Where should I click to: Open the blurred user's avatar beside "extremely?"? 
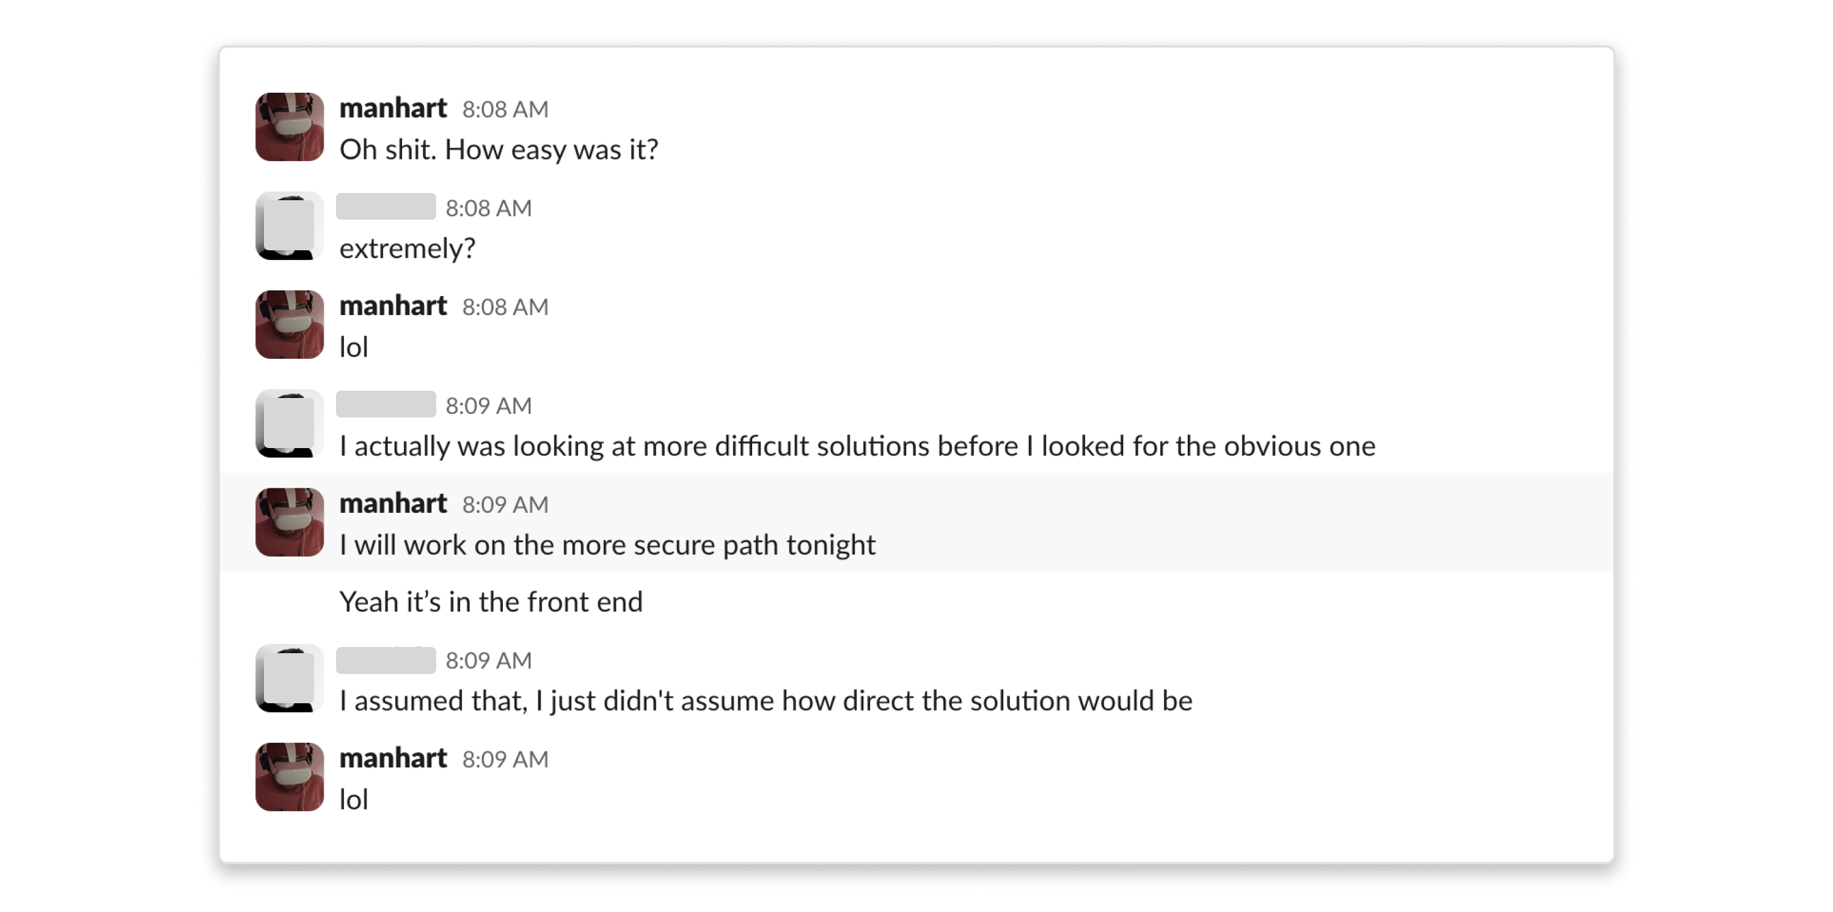290,225
